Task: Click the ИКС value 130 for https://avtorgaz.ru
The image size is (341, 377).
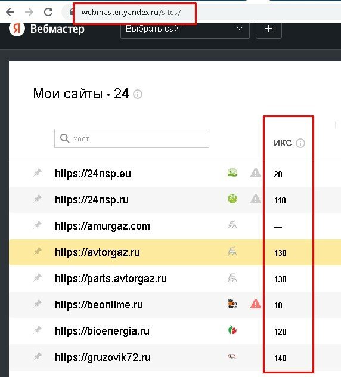Action: pyautogui.click(x=280, y=253)
